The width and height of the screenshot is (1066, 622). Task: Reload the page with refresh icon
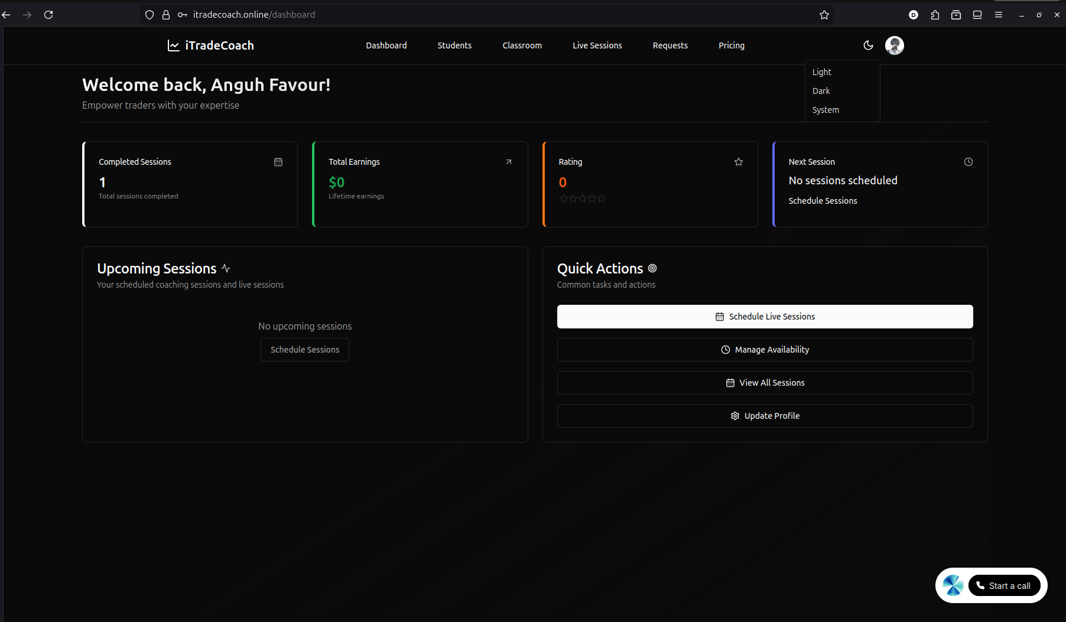pos(48,15)
